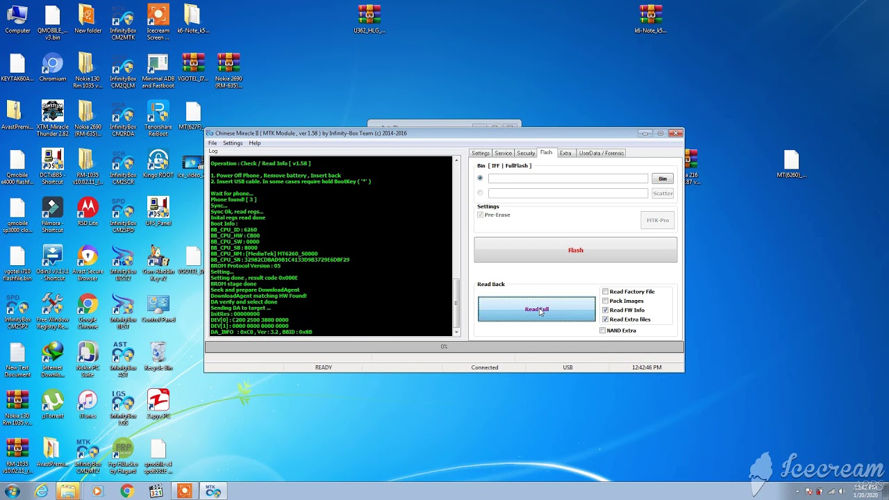Enable Read Factory File checkbox
This screenshot has height=500, width=889.
pos(606,292)
